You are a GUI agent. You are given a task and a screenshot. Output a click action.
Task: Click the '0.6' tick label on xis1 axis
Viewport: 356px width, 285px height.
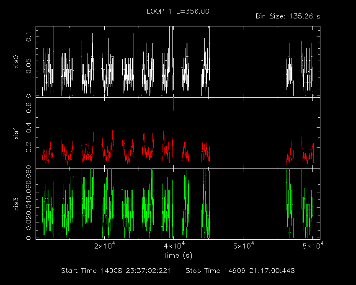point(28,107)
